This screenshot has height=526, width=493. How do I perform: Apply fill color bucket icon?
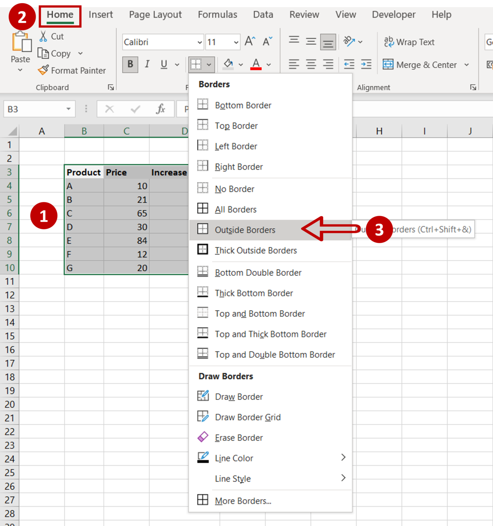(x=228, y=64)
